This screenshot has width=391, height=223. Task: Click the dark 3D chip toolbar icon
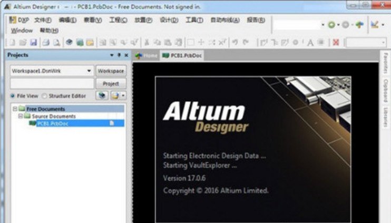pos(69,42)
